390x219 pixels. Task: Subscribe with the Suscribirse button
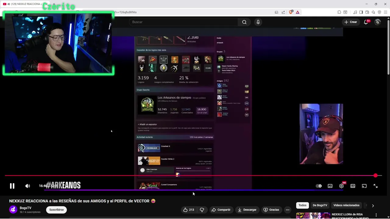click(56, 210)
